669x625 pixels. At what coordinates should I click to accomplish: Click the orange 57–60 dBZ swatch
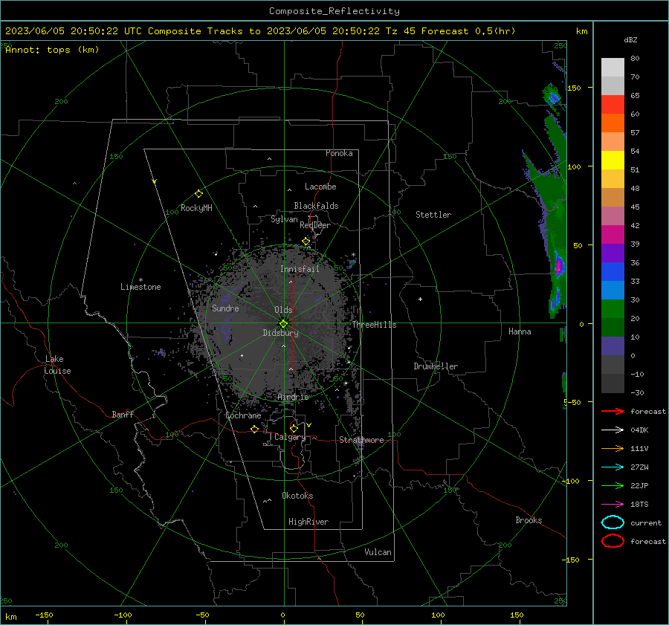[x=613, y=123]
